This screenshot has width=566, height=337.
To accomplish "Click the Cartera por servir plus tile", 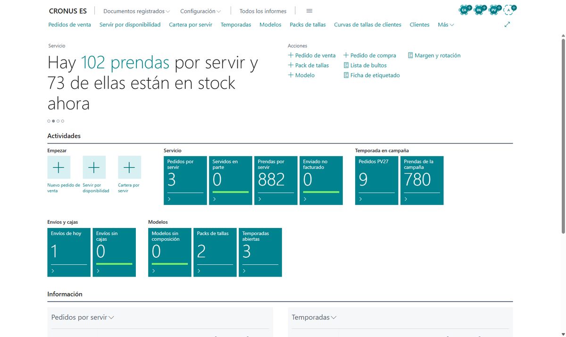I will [129, 167].
